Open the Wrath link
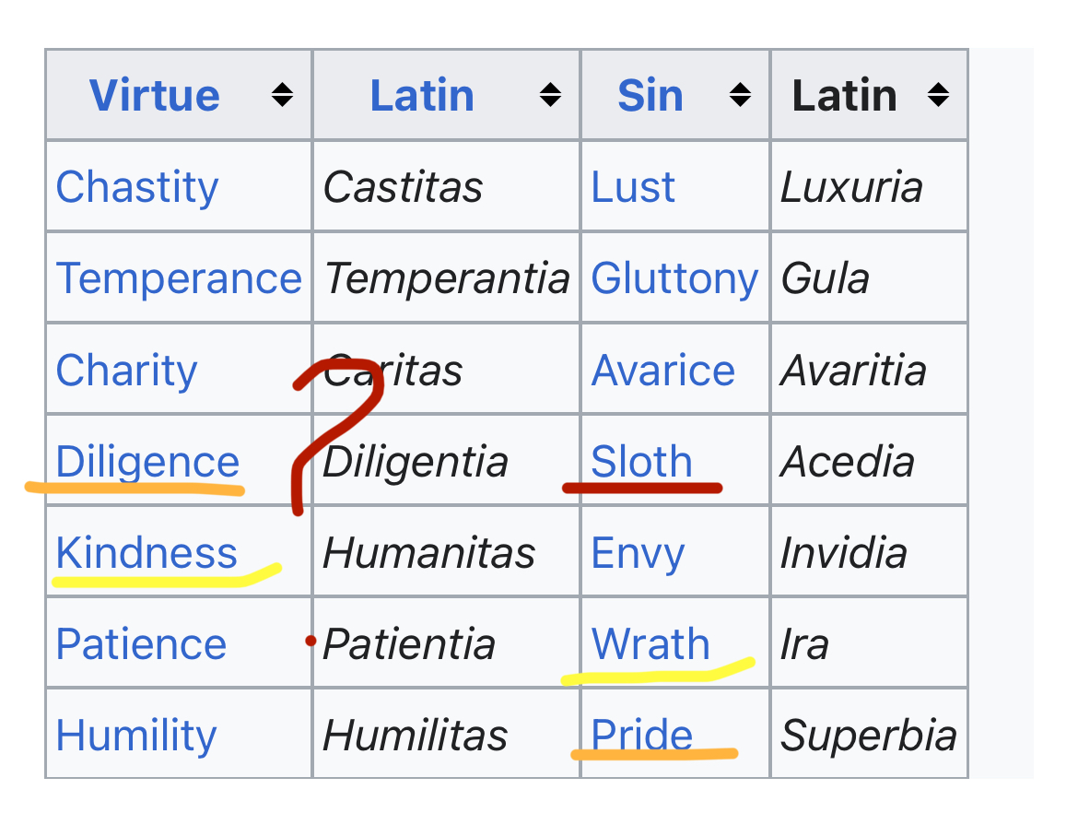This screenshot has height=813, width=1078. [650, 644]
